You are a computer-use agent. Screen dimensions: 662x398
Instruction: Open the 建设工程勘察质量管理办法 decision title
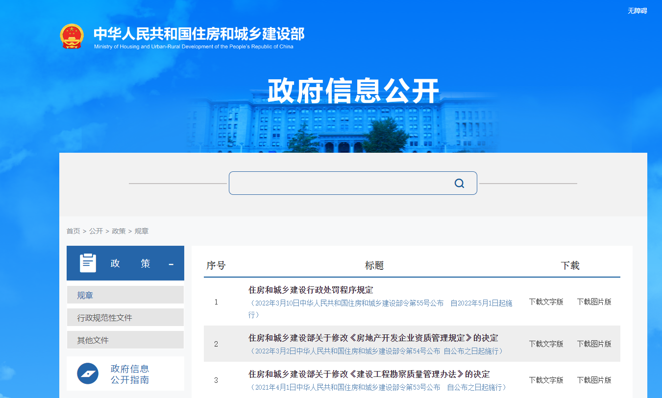click(x=369, y=374)
